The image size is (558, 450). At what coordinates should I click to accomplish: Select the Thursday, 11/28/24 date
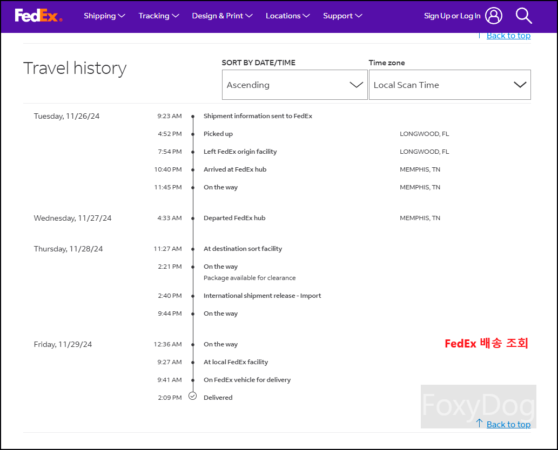68,249
